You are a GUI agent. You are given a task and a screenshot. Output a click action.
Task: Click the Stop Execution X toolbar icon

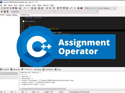pyautogui.click(x=74, y=8)
